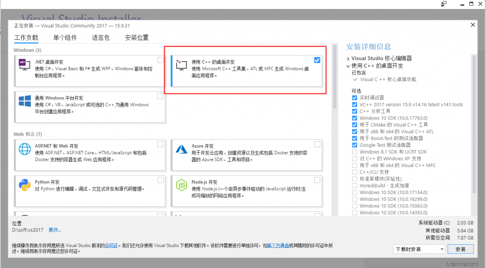Tick the Node.js 开发 workload checkbox
The image size is (486, 268).
pyautogui.click(x=317, y=180)
